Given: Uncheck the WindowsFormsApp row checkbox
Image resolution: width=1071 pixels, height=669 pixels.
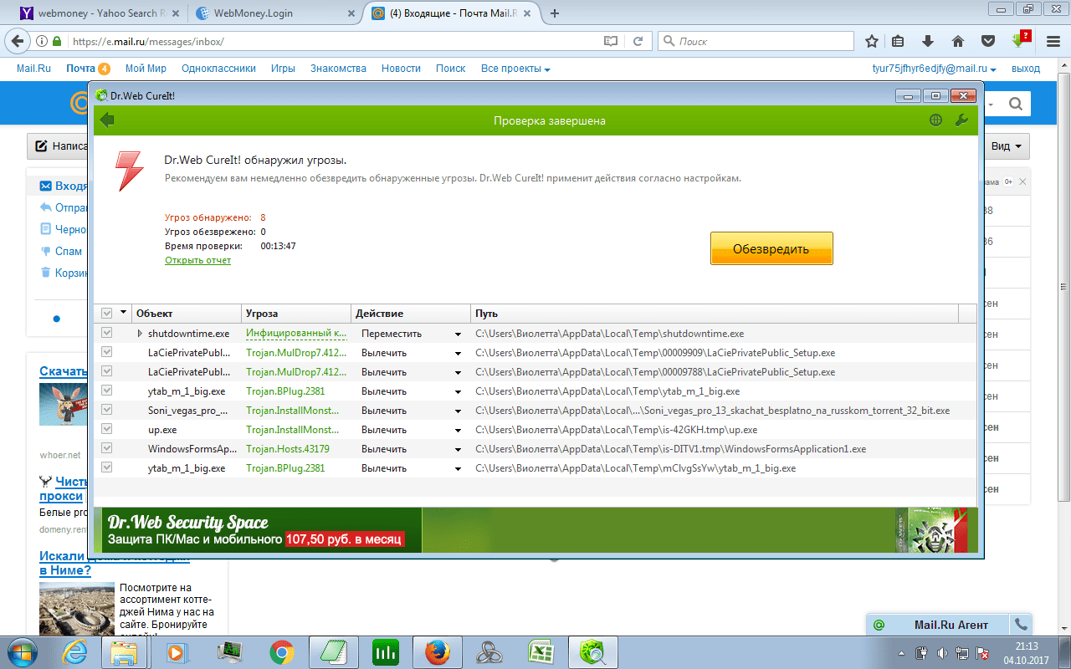Looking at the screenshot, I should pos(106,448).
